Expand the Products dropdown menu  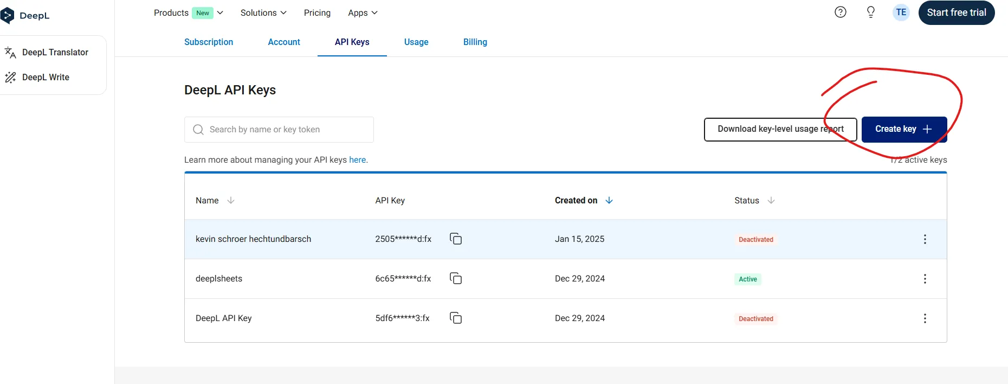188,13
